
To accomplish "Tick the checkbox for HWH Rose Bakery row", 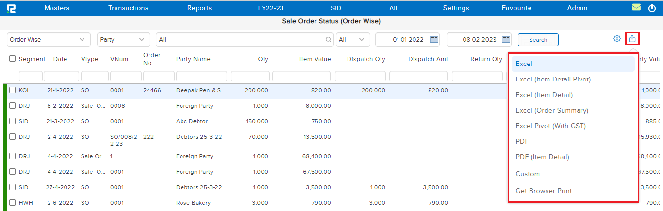I will (x=13, y=203).
